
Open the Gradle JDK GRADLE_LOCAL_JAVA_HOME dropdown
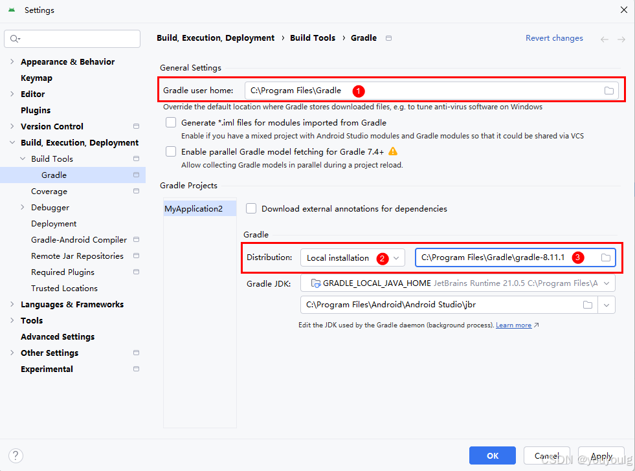click(458, 283)
